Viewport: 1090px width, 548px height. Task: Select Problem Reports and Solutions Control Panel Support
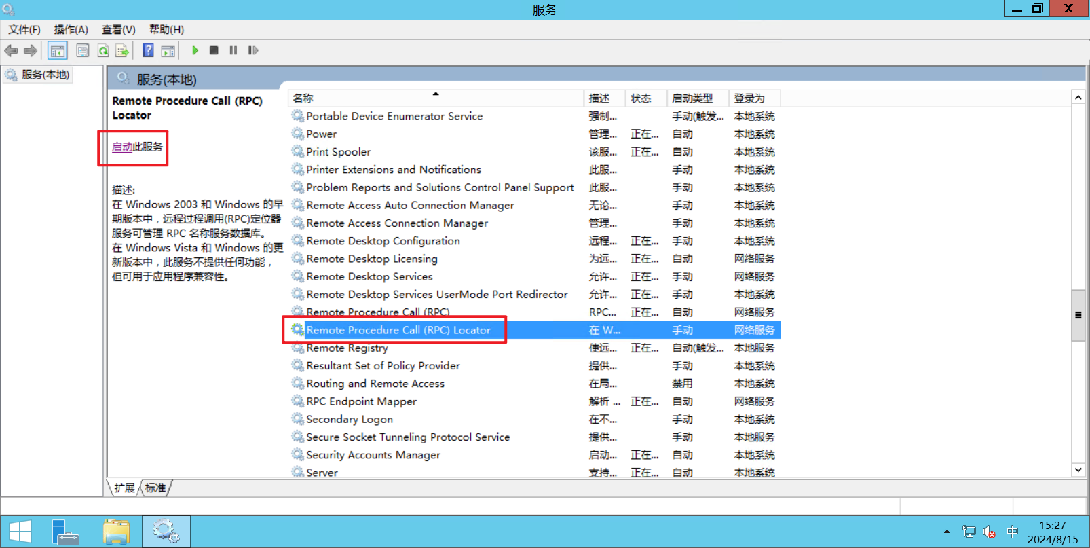coord(535,187)
